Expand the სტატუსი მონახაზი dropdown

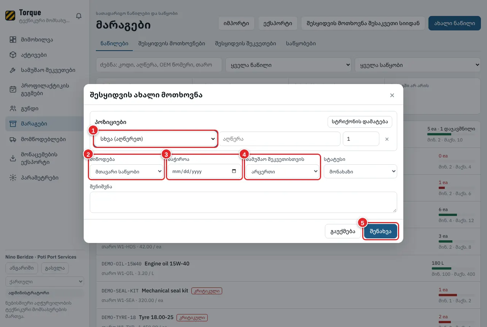click(360, 171)
